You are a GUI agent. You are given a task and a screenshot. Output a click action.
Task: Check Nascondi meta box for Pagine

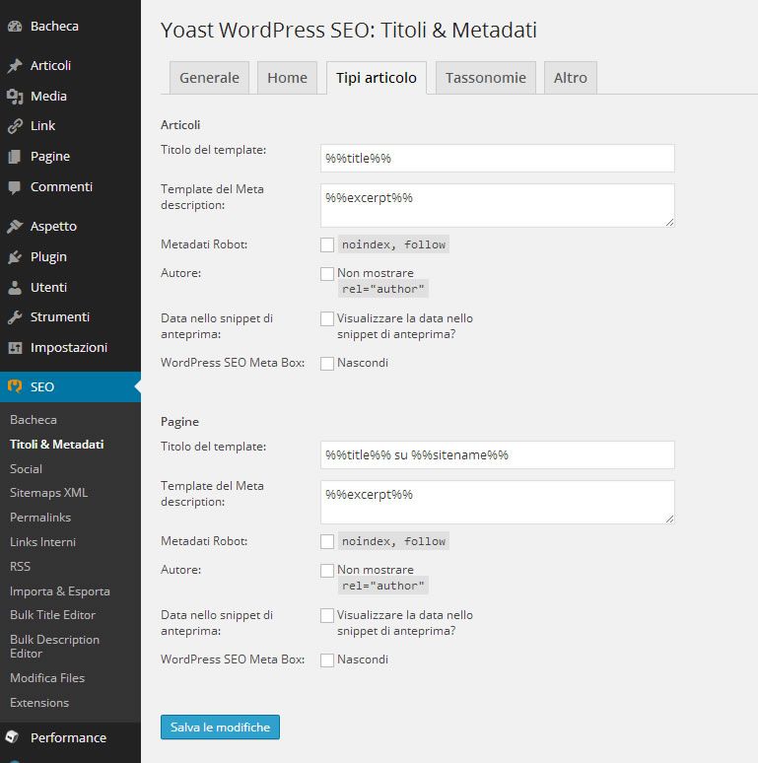(x=327, y=660)
